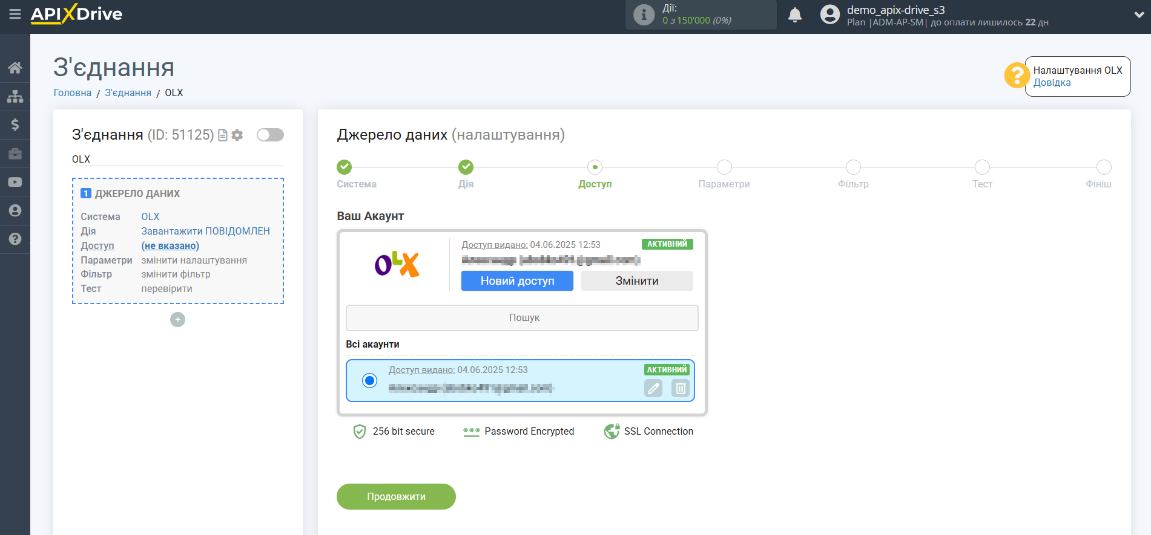Expand the account dropdown chevron
The width and height of the screenshot is (1151, 535).
click(x=1138, y=15)
